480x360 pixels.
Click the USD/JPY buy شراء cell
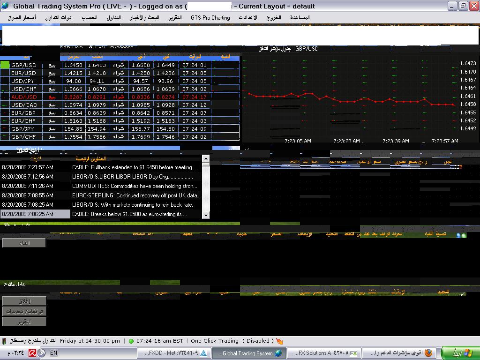click(x=119, y=81)
